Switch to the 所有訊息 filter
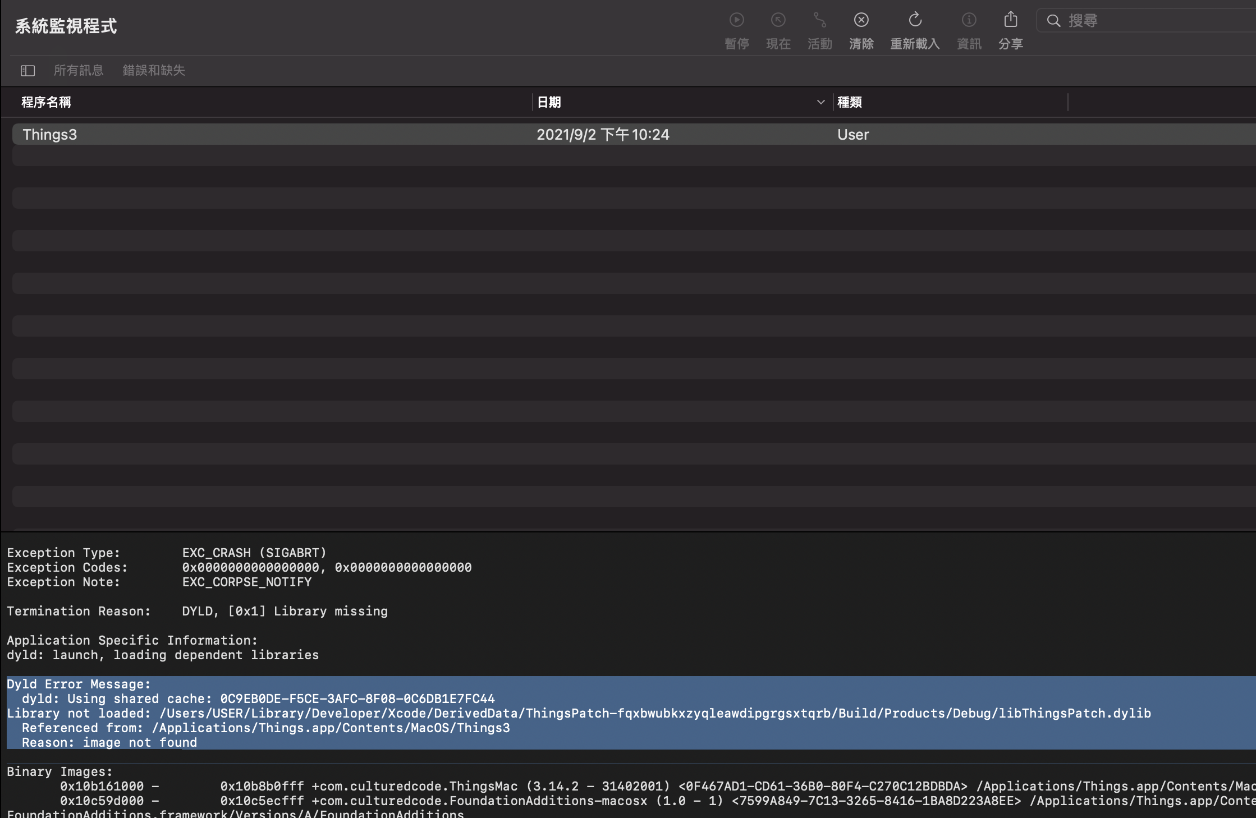 click(79, 70)
